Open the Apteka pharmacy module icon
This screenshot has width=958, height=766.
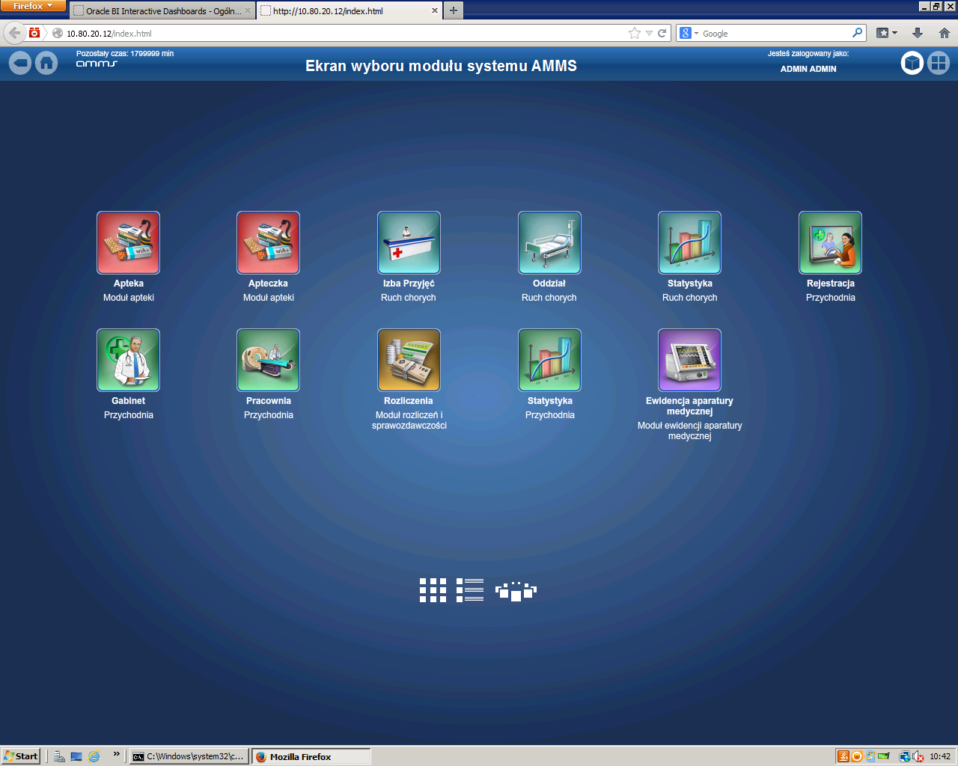coord(128,242)
